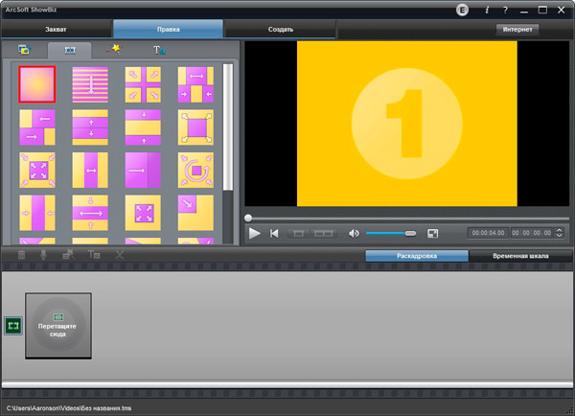Toggle full screen preview mode
The height and width of the screenshot is (416, 575).
433,233
